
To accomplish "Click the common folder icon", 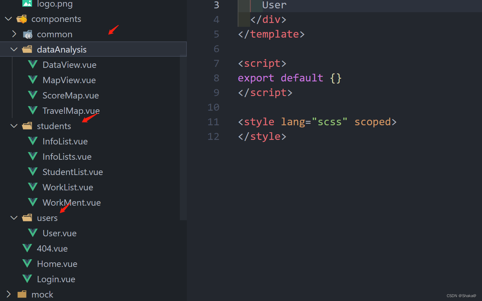I will [27, 34].
